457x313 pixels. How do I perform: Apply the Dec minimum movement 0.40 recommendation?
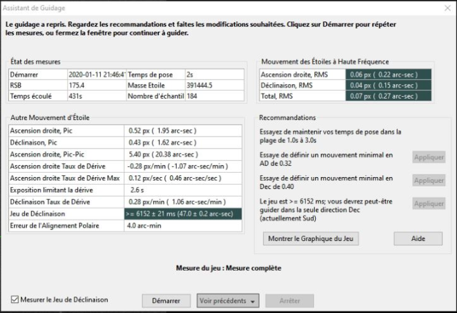pyautogui.click(x=429, y=180)
